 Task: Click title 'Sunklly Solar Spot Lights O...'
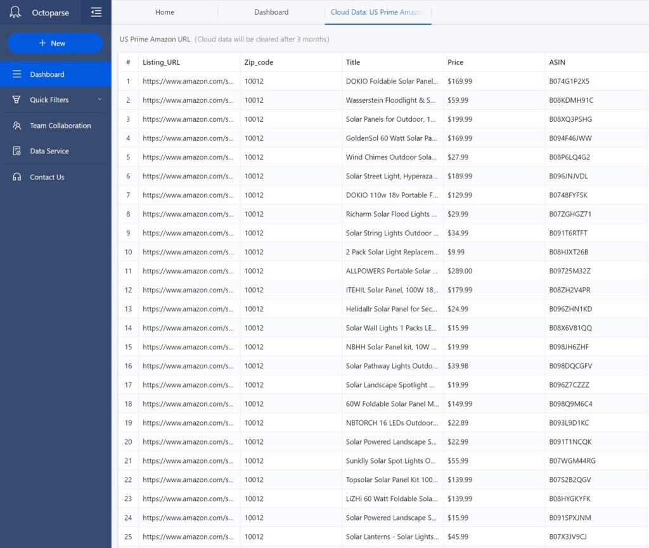pyautogui.click(x=390, y=461)
